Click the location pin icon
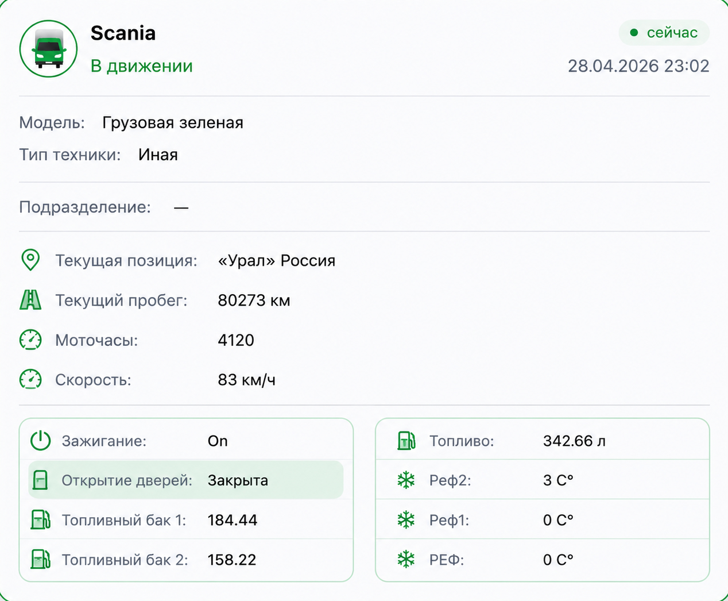 pos(30,260)
